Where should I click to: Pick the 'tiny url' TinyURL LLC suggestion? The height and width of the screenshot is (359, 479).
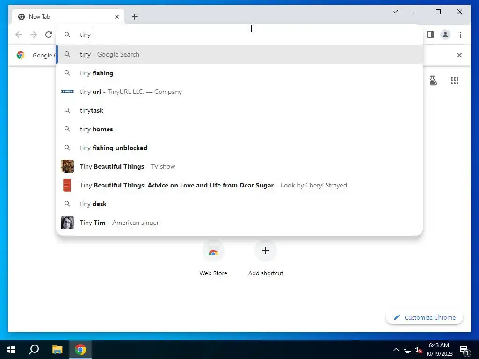pyautogui.click(x=239, y=92)
